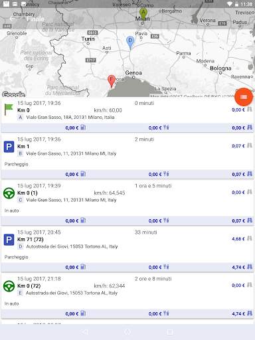Tap the Google logo on map
The height and width of the screenshot is (340, 255).
pyautogui.click(x=13, y=94)
